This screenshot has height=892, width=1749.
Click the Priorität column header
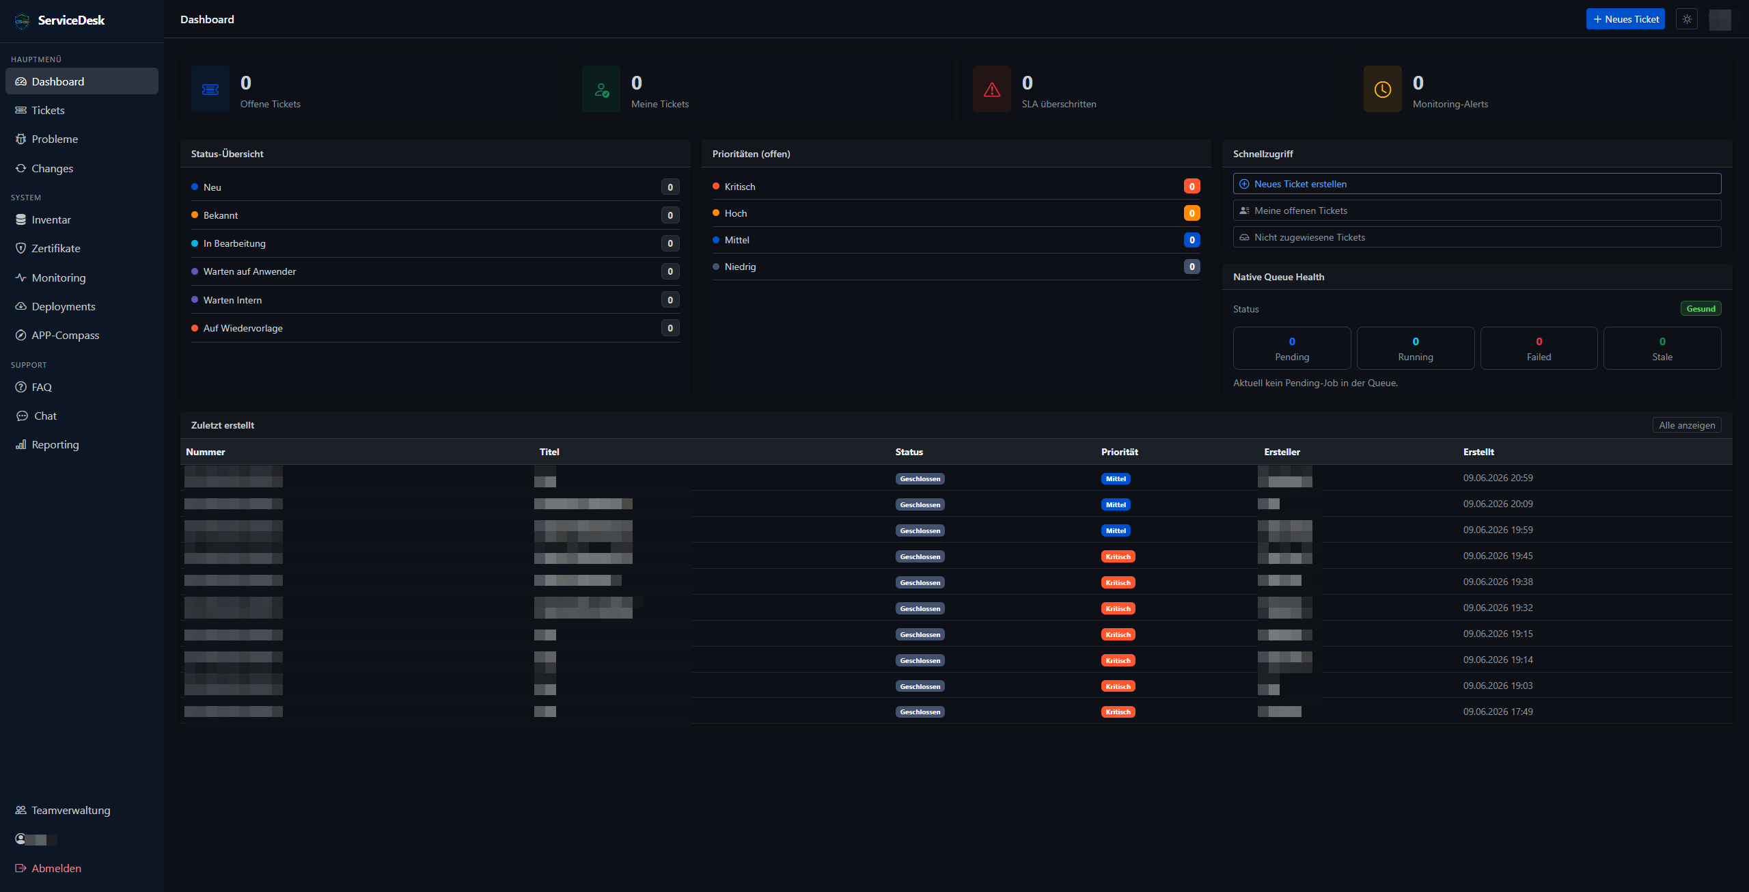pos(1119,452)
